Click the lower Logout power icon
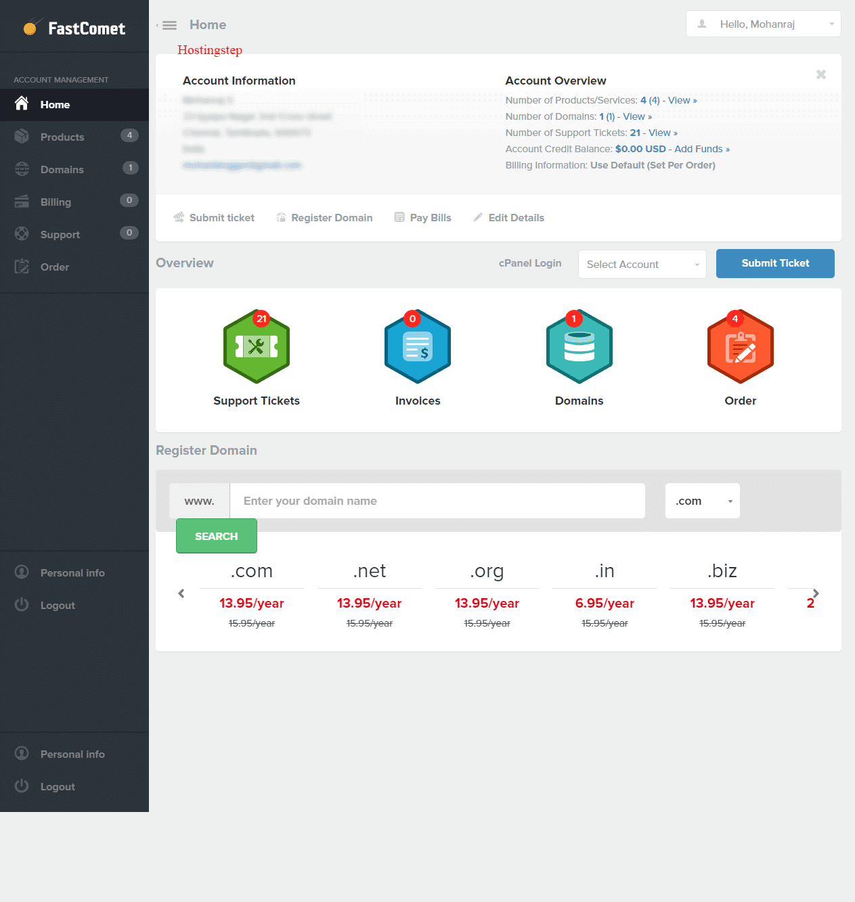855x902 pixels. [22, 786]
